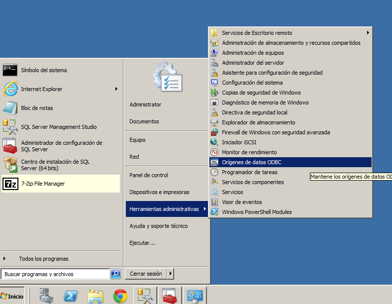Open Visor de eventos tool

click(x=242, y=202)
